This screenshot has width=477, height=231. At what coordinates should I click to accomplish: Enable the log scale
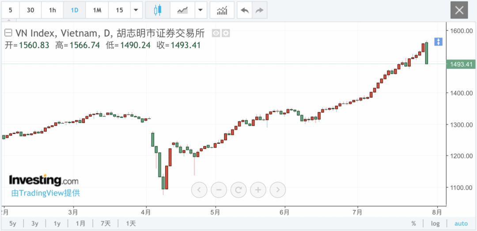point(435,224)
